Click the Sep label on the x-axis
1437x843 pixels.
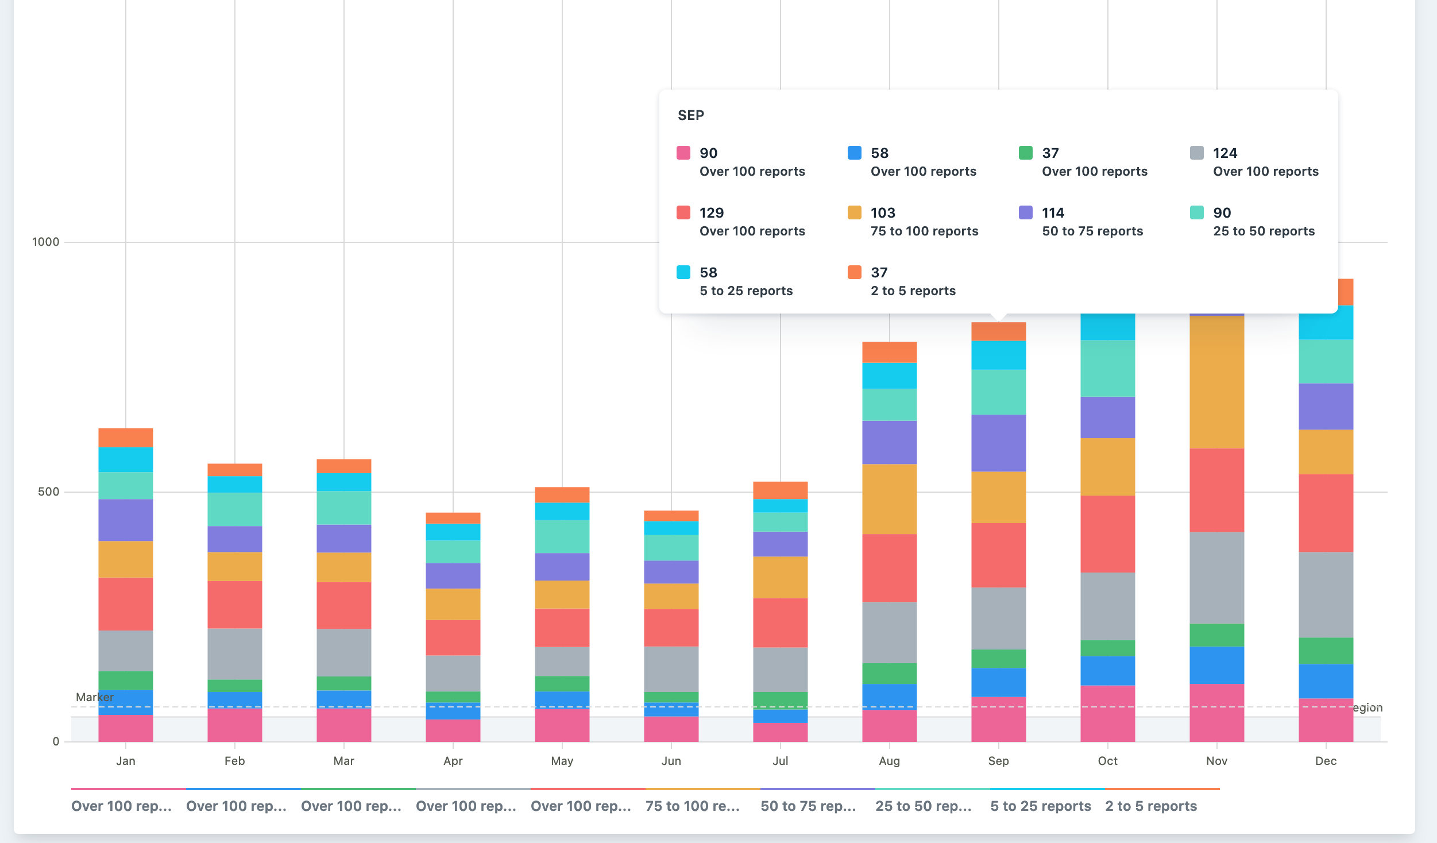[x=998, y=761]
